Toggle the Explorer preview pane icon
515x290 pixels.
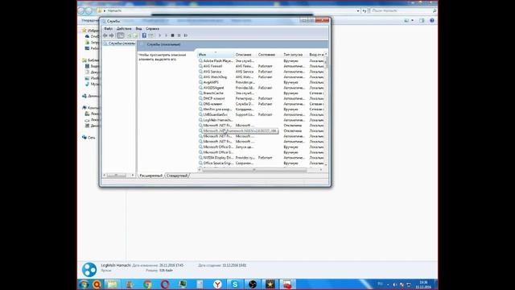(422, 20)
